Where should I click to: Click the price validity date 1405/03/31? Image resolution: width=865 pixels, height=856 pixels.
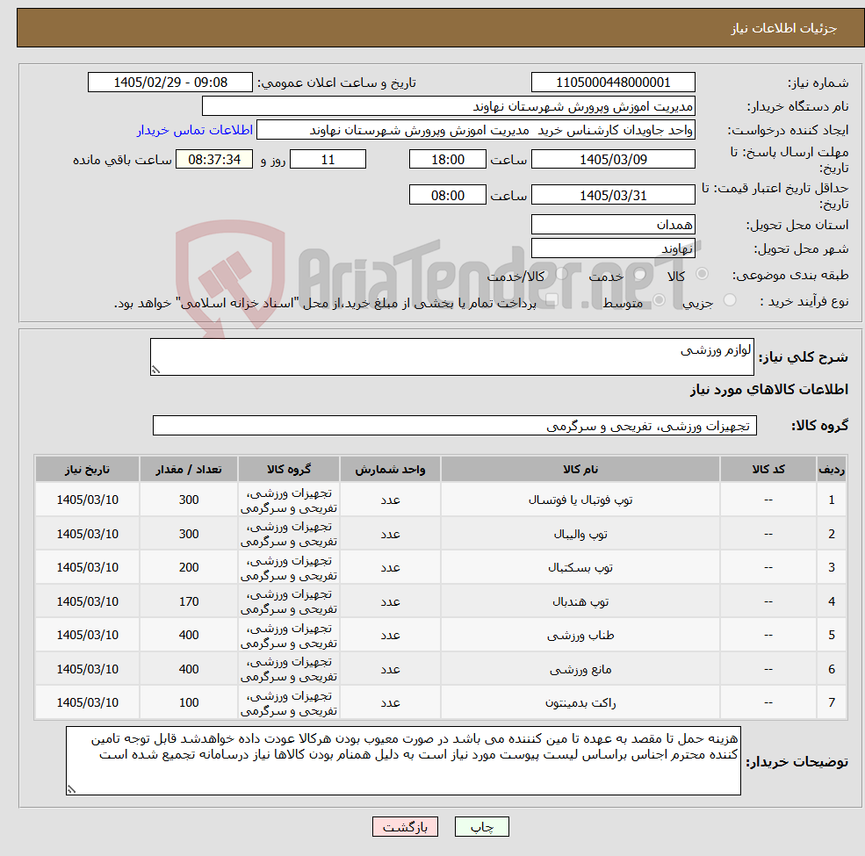[613, 195]
